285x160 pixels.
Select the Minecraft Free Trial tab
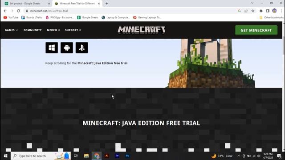tap(77, 4)
